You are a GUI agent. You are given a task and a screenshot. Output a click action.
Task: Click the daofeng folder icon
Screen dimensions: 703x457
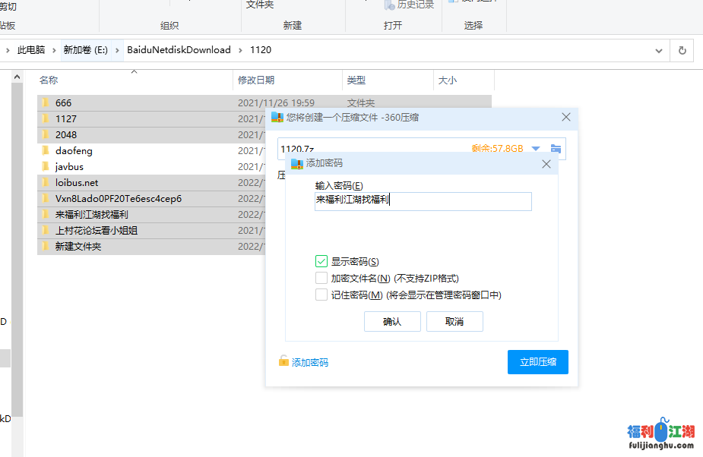(x=46, y=150)
